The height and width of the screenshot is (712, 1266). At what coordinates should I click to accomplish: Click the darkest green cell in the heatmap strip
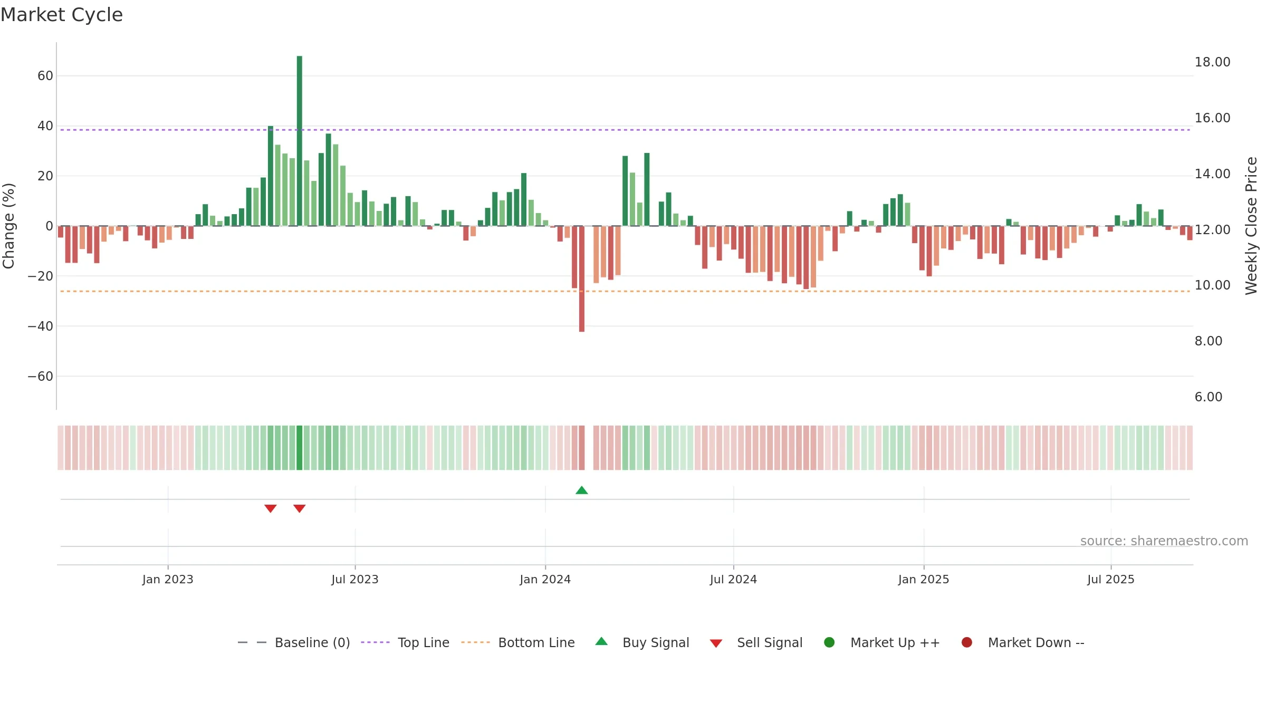pos(300,448)
